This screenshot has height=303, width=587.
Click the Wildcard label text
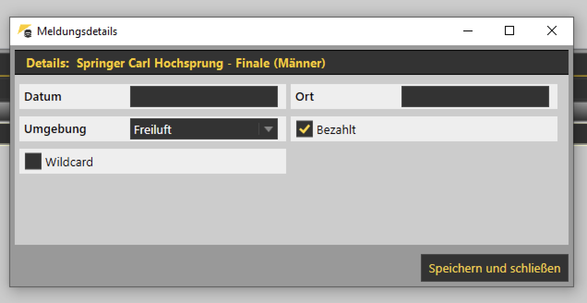coord(69,162)
